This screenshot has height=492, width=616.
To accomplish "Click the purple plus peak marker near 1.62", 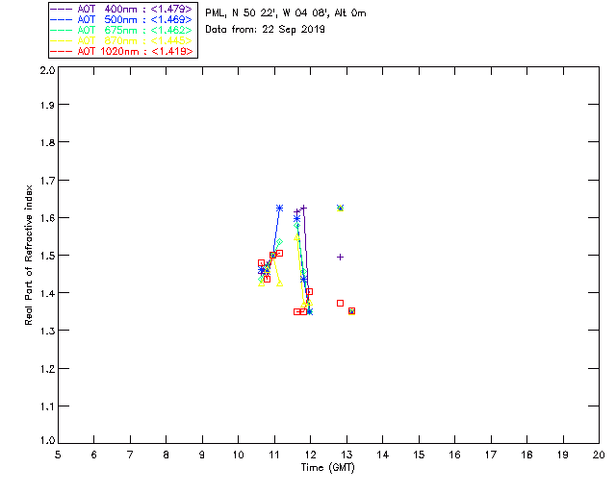I will point(303,208).
